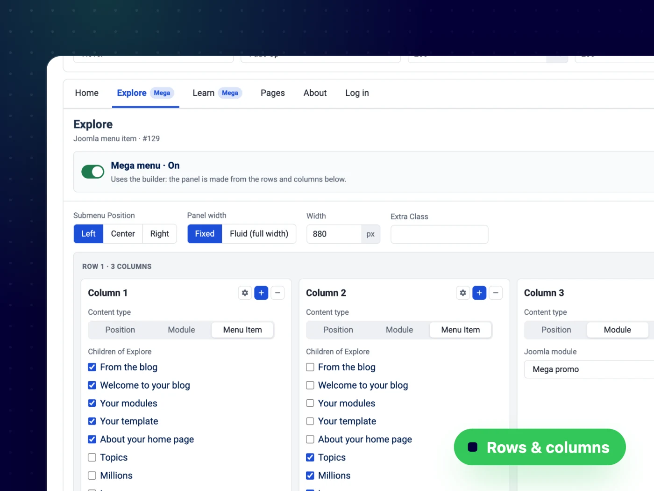Select the Explore menu tab
654x491 pixels.
(x=146, y=93)
